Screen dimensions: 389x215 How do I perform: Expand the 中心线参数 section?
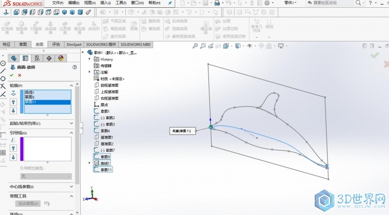click(x=71, y=186)
